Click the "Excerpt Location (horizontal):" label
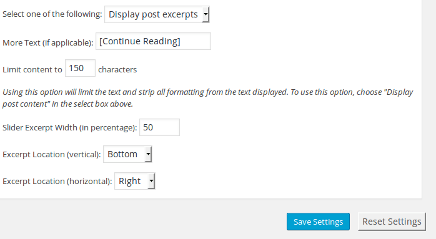 pyautogui.click(x=57, y=182)
